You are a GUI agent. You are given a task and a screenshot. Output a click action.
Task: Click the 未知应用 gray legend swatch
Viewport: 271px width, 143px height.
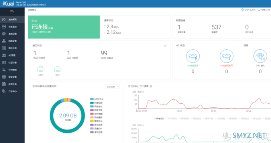point(92,132)
